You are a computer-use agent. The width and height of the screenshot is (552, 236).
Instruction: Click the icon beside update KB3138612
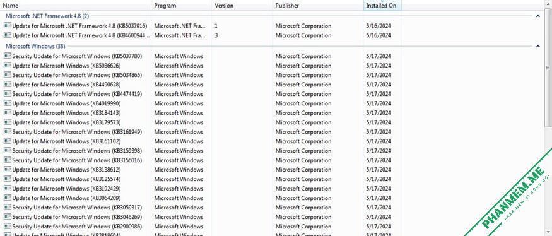8,170
